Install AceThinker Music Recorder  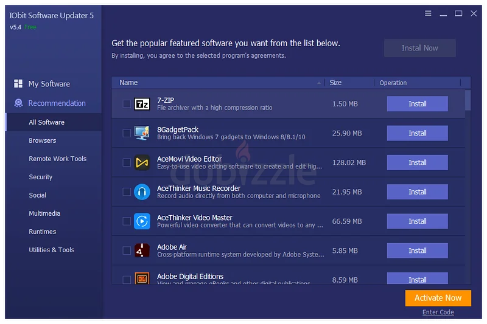[418, 192]
